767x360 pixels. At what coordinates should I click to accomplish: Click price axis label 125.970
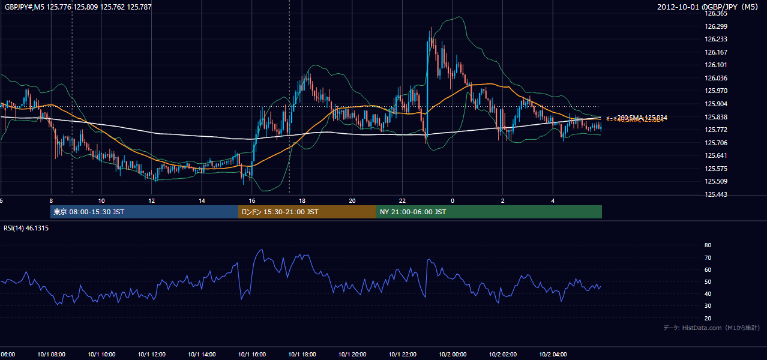[x=715, y=91]
